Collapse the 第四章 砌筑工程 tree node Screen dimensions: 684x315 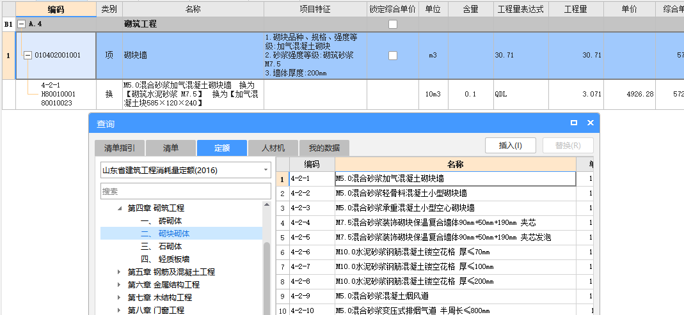point(120,208)
